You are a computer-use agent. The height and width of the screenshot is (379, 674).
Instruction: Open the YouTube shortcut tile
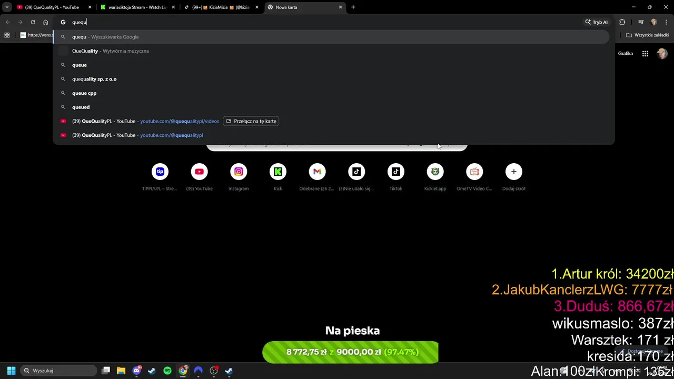(x=199, y=172)
